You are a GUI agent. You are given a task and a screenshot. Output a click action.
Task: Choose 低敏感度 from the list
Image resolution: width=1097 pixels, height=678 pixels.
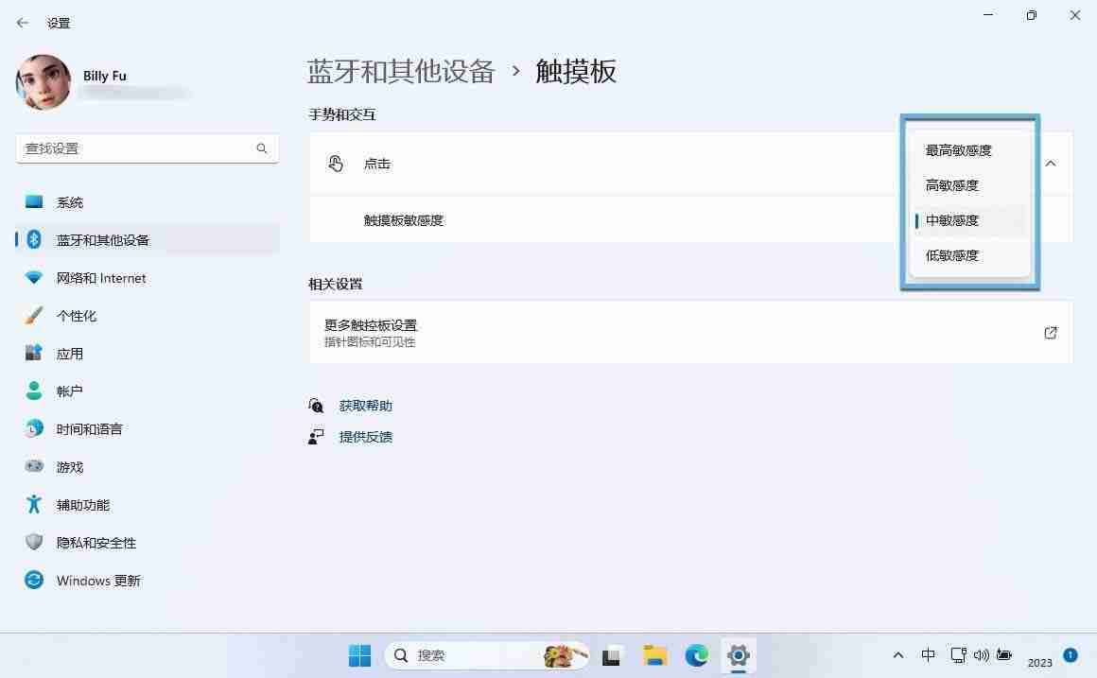(951, 254)
